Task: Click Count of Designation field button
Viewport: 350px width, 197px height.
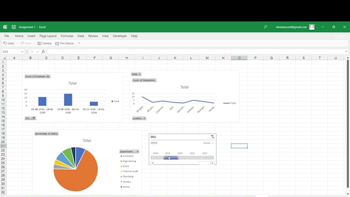Action: [x=144, y=80]
